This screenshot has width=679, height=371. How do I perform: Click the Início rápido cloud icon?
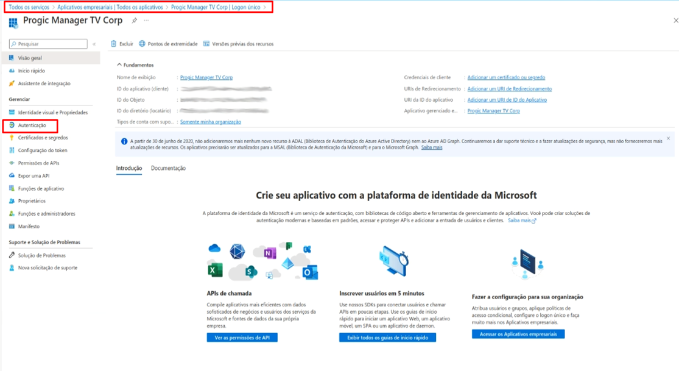12,71
